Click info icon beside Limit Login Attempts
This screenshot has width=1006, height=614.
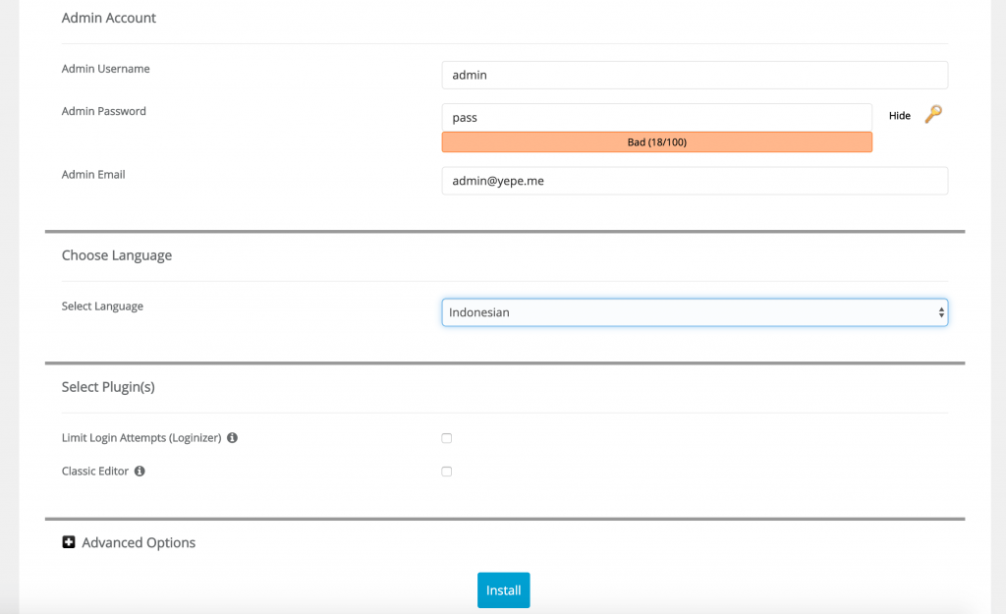click(233, 438)
